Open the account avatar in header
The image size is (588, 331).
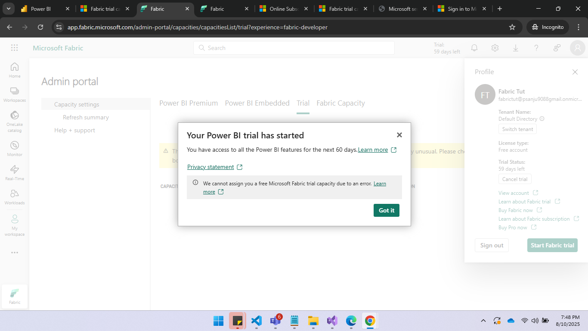click(578, 48)
